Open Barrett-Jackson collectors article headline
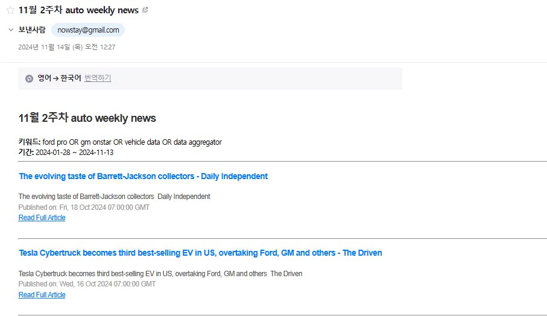Screen dimensions: 547x316 coord(144,176)
